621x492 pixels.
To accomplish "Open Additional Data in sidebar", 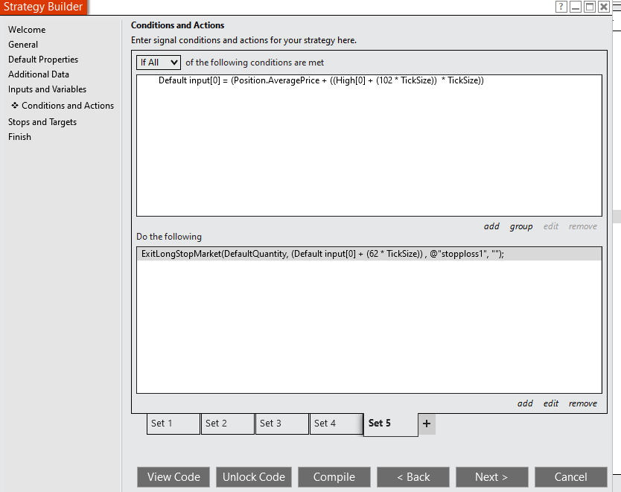I will tap(39, 74).
